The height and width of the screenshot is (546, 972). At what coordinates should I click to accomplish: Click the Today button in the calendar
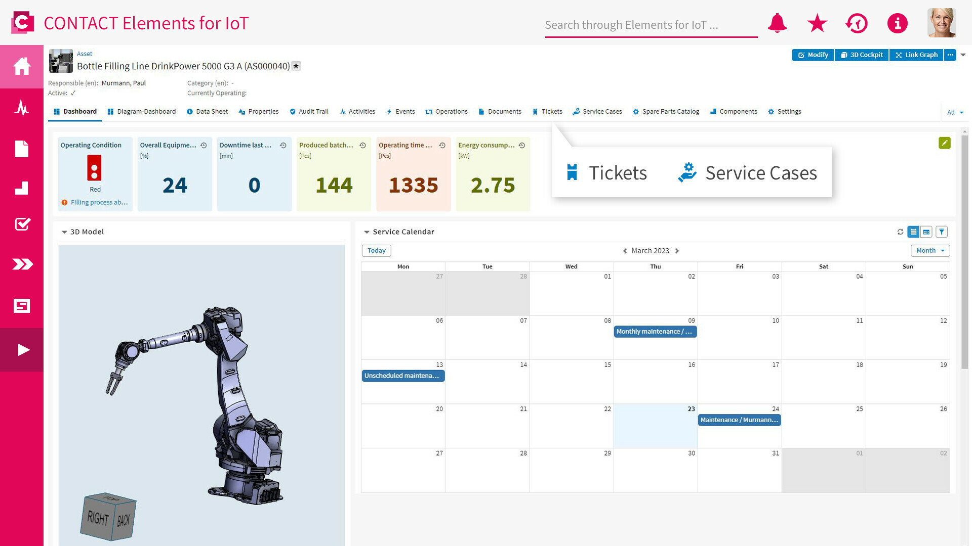coord(376,251)
